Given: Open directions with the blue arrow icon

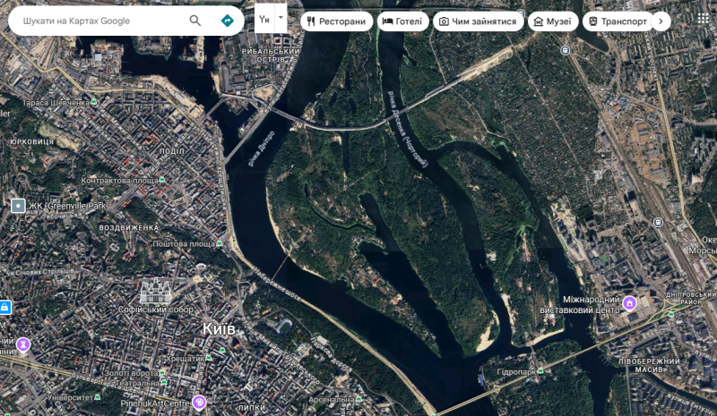Looking at the screenshot, I should tap(228, 21).
